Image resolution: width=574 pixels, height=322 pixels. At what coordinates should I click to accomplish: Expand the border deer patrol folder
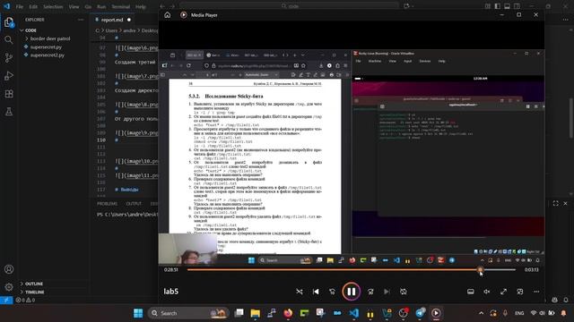tap(50, 38)
